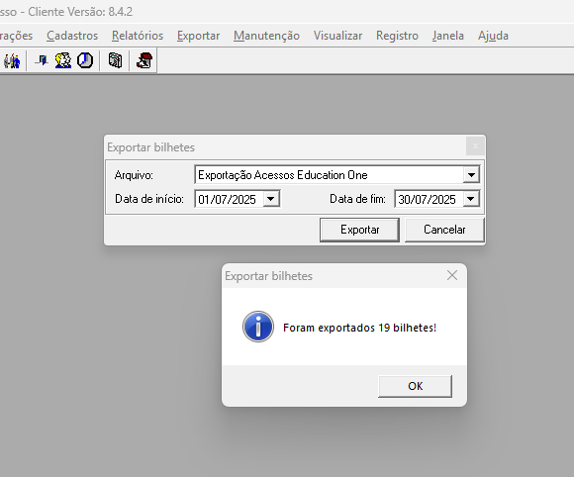574x477 pixels.
Task: Click the Cancelar button
Action: [x=444, y=230]
